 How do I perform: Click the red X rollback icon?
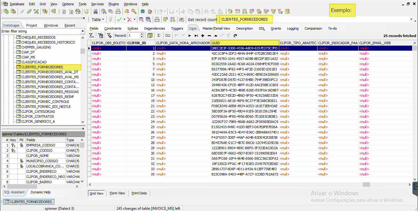pyautogui.click(x=129, y=19)
